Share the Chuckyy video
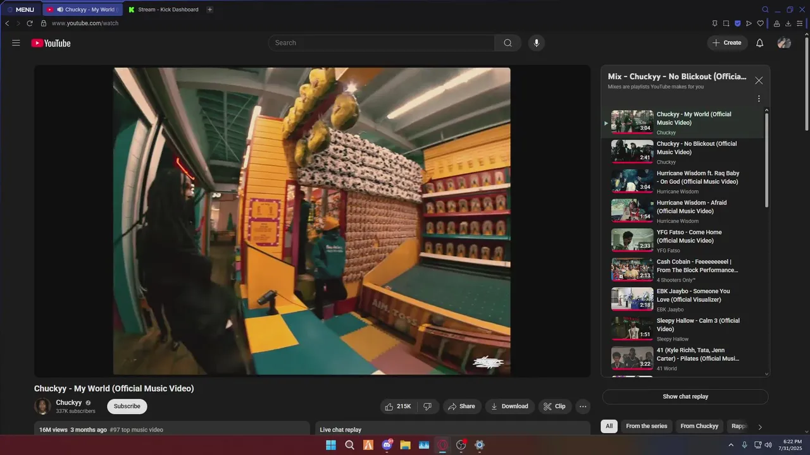810x455 pixels. [x=461, y=406]
